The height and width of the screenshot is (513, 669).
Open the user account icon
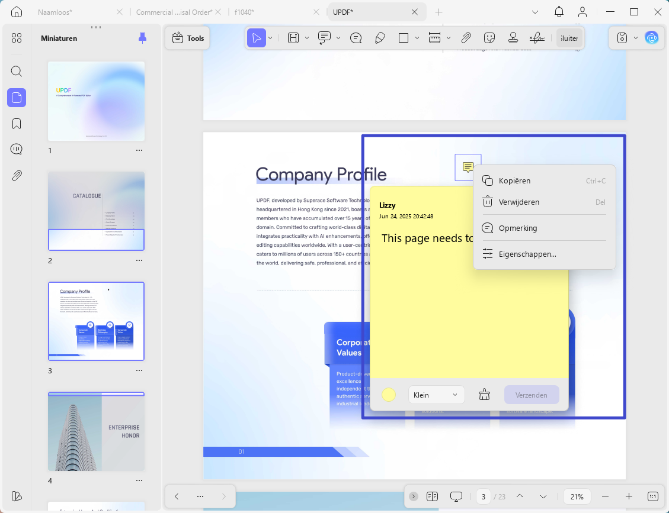(582, 12)
